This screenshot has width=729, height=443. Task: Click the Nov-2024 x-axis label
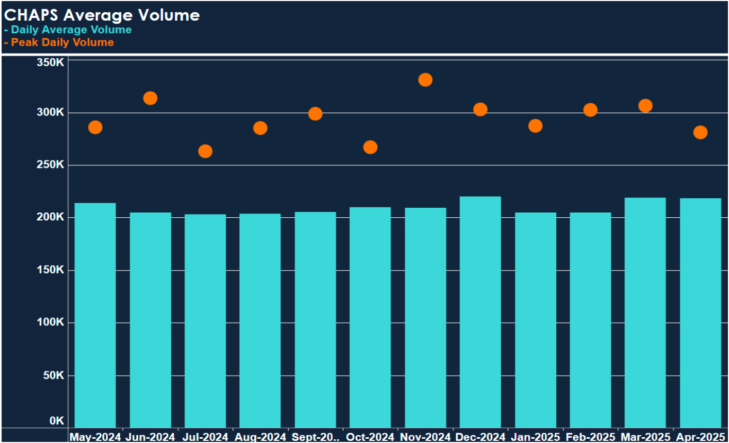coord(425,437)
